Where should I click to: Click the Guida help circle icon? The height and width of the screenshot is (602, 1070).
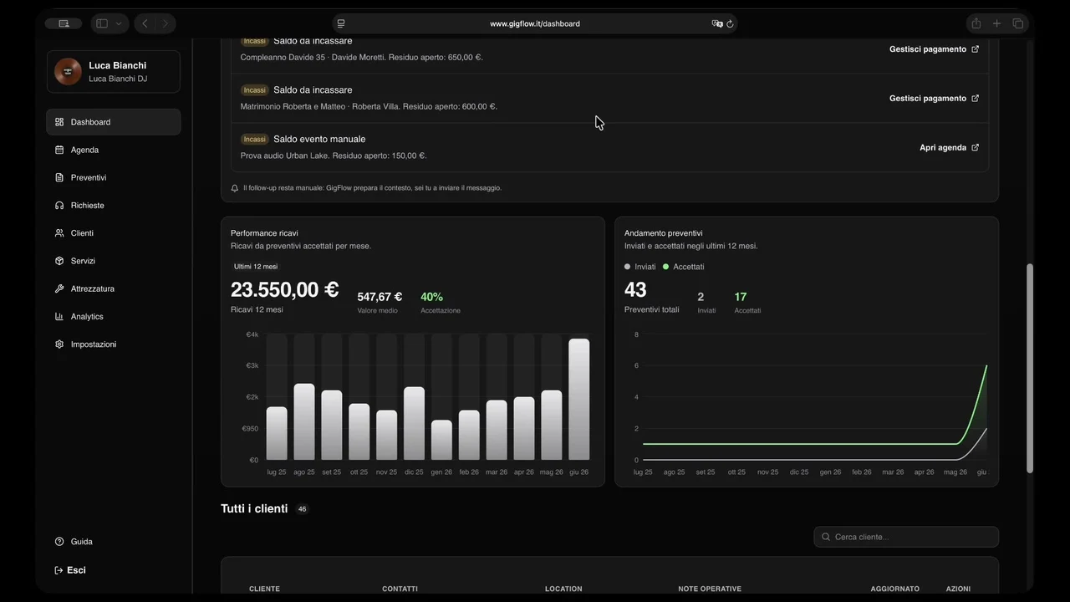(x=59, y=542)
